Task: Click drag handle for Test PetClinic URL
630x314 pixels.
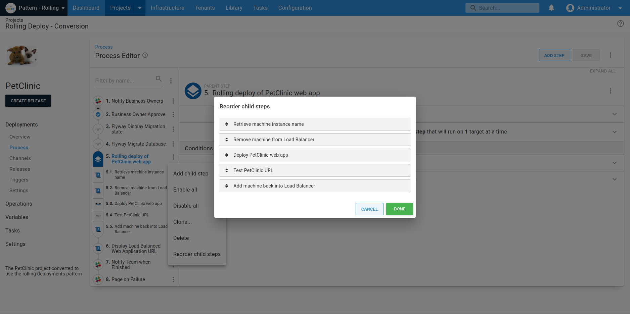Action: click(x=227, y=170)
